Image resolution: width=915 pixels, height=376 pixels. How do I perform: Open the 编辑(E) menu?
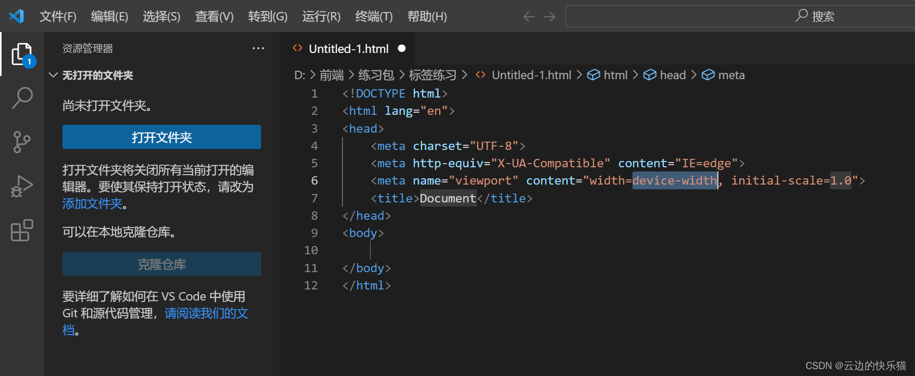[109, 17]
